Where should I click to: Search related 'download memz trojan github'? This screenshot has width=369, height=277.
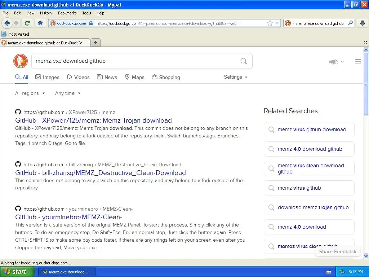point(309,207)
